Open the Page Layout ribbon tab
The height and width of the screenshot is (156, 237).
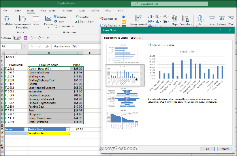click(x=48, y=11)
